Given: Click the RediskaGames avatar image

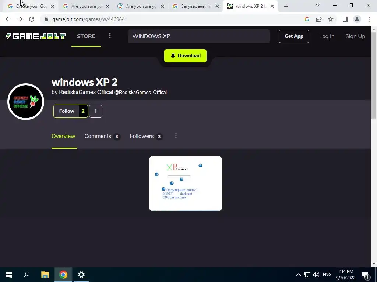Looking at the screenshot, I should (26, 102).
